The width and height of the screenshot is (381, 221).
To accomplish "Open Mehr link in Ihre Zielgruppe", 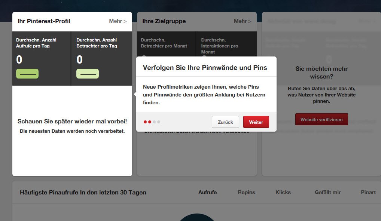I will coord(243,21).
